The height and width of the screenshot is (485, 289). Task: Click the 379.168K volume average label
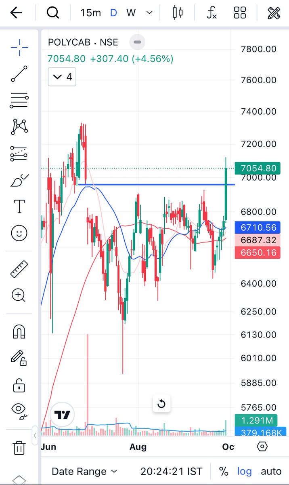[x=260, y=432]
